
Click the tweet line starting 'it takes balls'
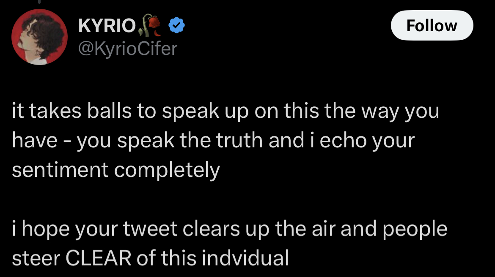click(x=225, y=112)
